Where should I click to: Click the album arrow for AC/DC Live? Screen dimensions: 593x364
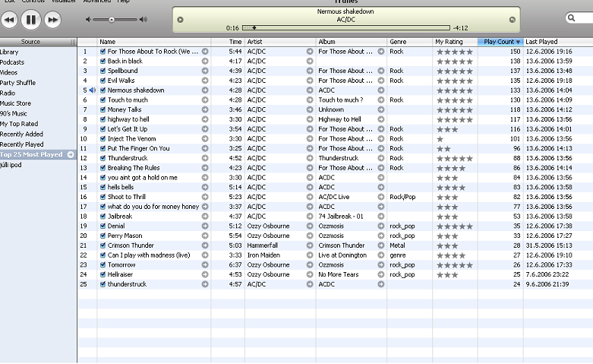pos(381,197)
